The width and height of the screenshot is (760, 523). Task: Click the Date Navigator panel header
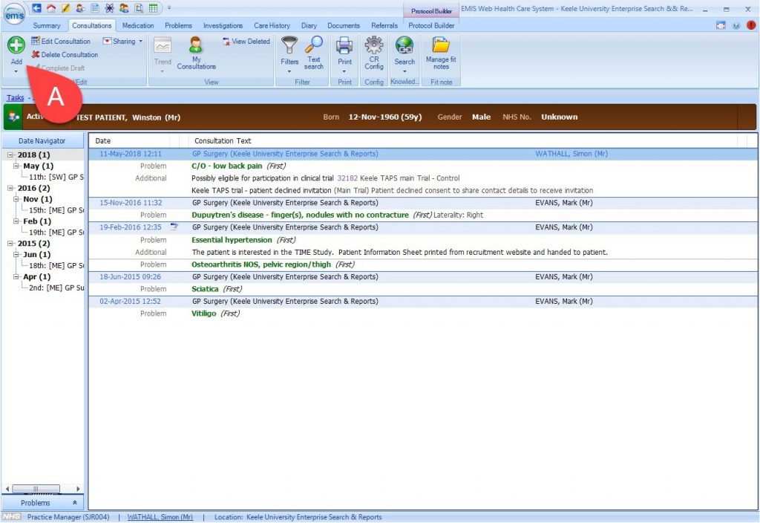tap(42, 140)
